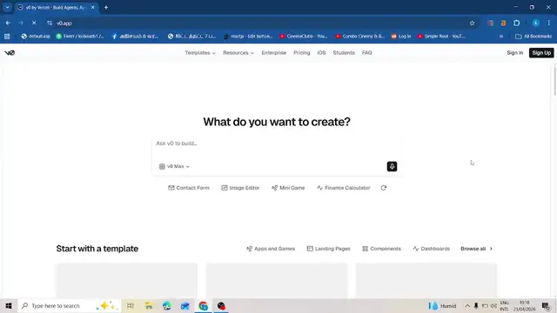Close the v0 by Vercel tab
Screen dimensions: 557x313
[93, 8]
